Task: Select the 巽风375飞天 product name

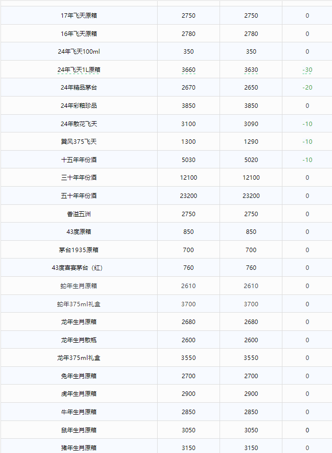Action: point(79,142)
